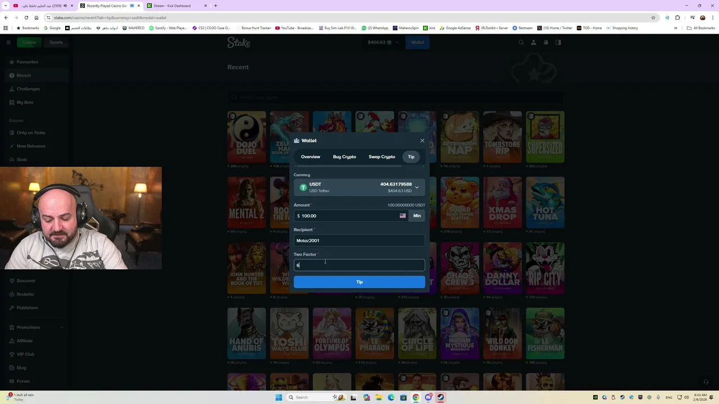Image resolution: width=719 pixels, height=404 pixels.
Task: Reload the page
Action: (x=26, y=17)
